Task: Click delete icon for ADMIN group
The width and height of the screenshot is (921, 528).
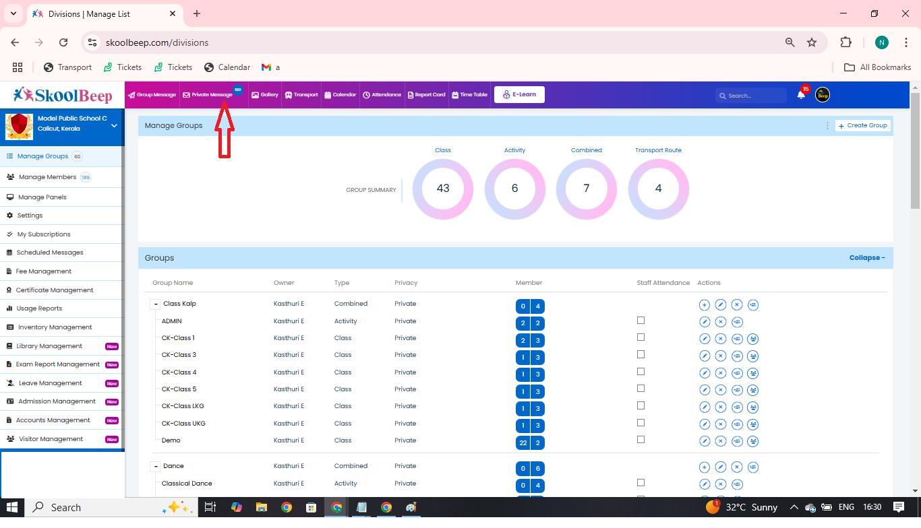Action: tap(721, 322)
